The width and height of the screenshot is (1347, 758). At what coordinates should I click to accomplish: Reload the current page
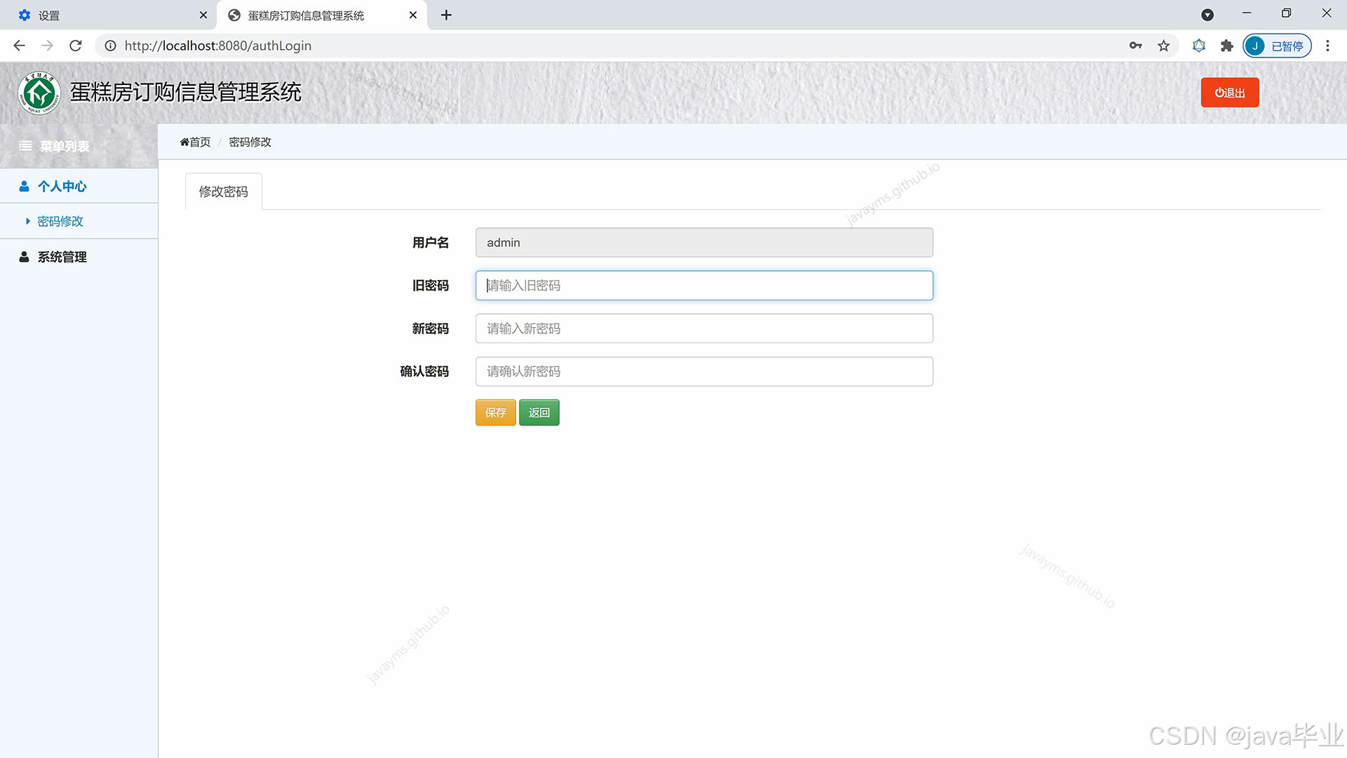[76, 46]
